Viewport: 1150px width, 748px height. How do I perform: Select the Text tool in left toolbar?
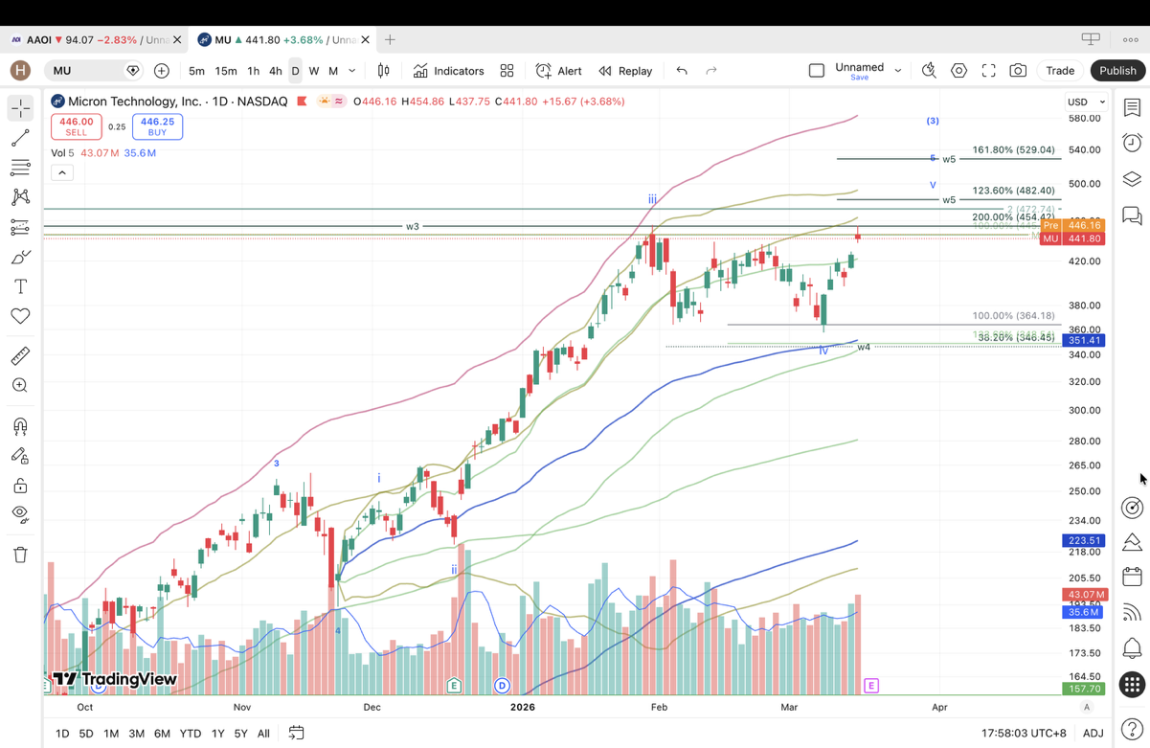pyautogui.click(x=20, y=286)
